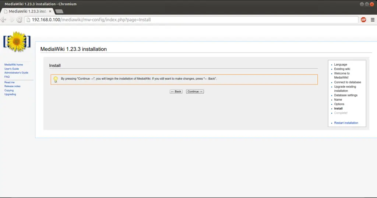Click the bold Install step
Screen dimensions: 377x198
[x=338, y=108]
